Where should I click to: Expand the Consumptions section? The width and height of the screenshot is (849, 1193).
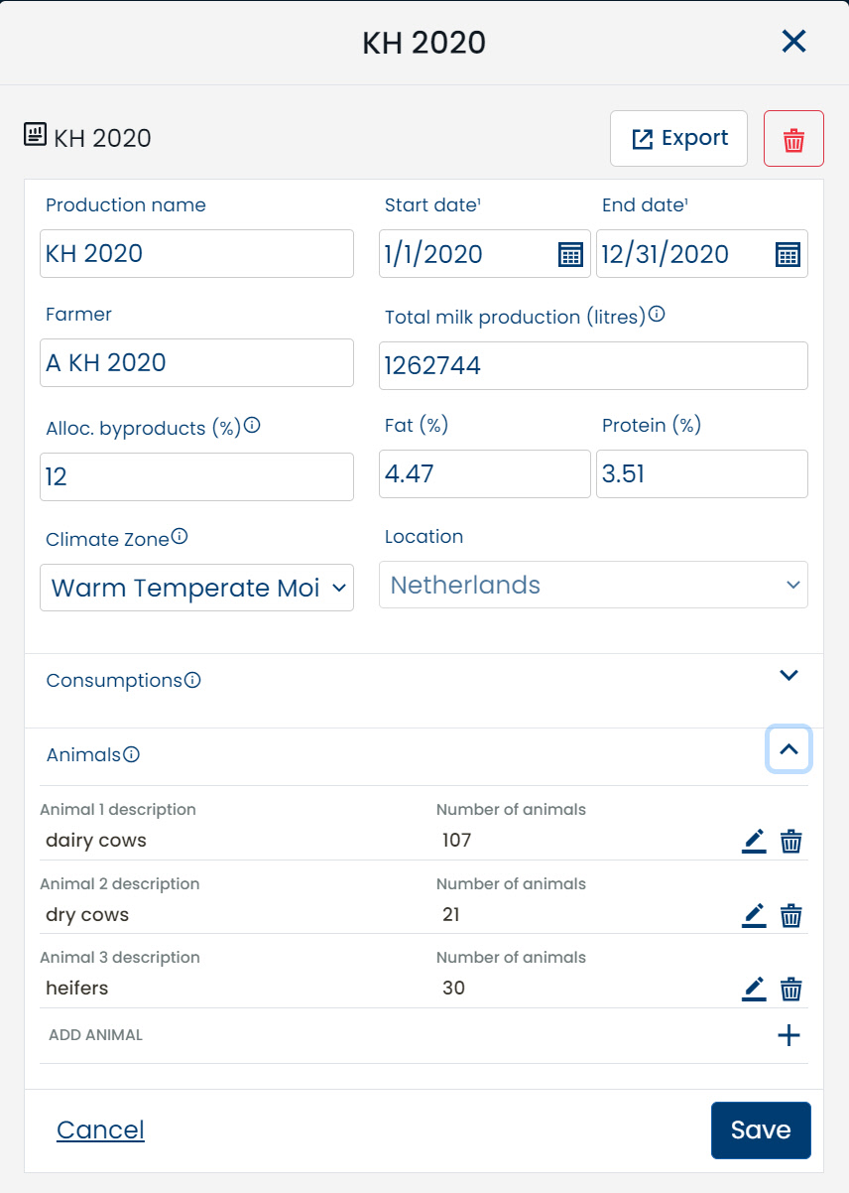pos(788,676)
